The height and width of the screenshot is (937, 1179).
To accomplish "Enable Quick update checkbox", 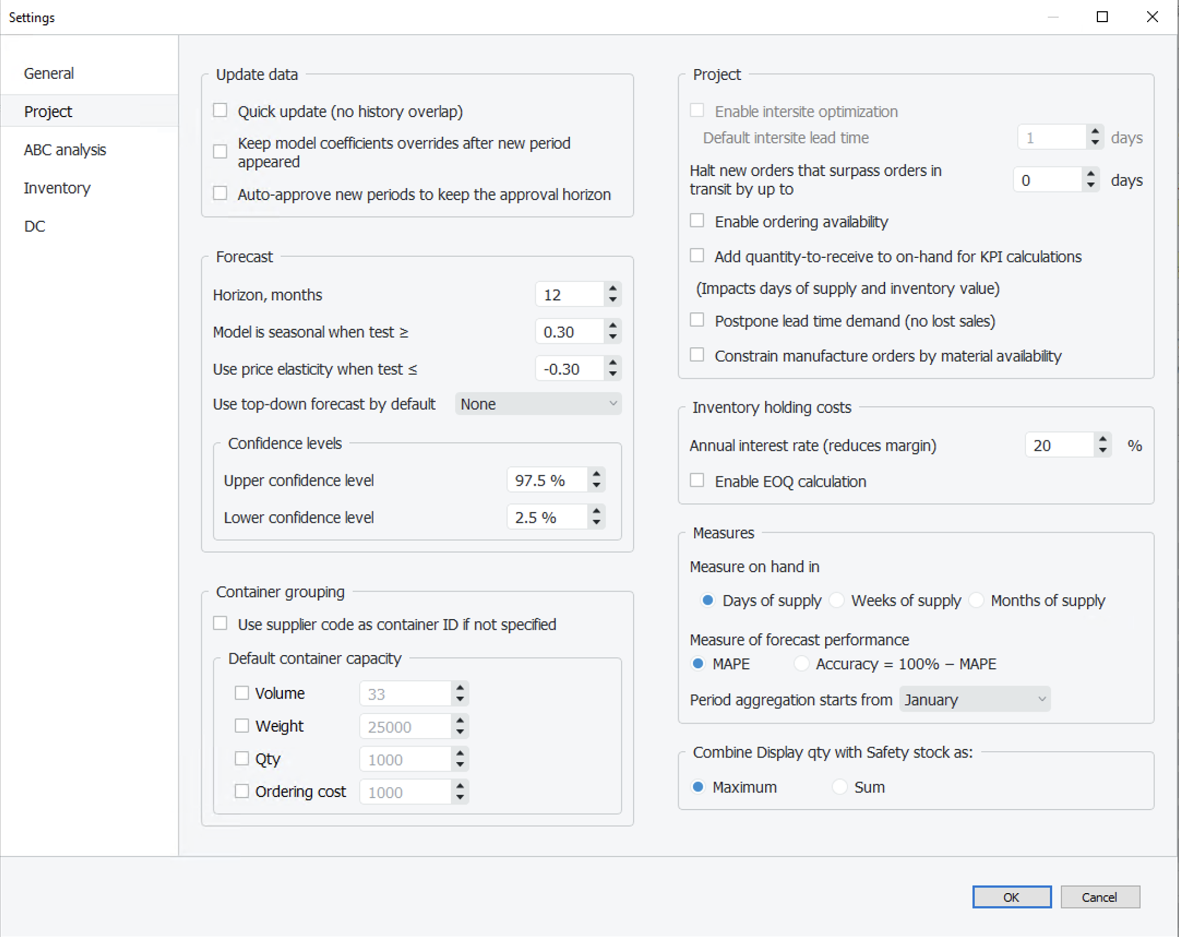I will [x=220, y=110].
